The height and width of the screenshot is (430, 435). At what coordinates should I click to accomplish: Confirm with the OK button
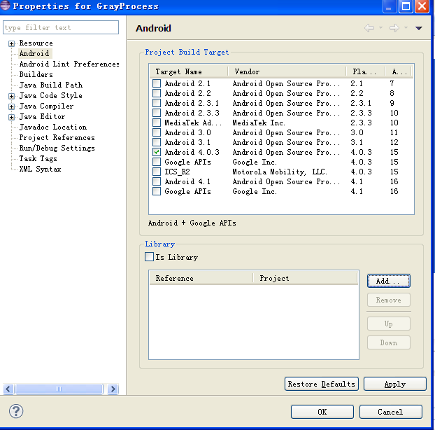(x=322, y=412)
